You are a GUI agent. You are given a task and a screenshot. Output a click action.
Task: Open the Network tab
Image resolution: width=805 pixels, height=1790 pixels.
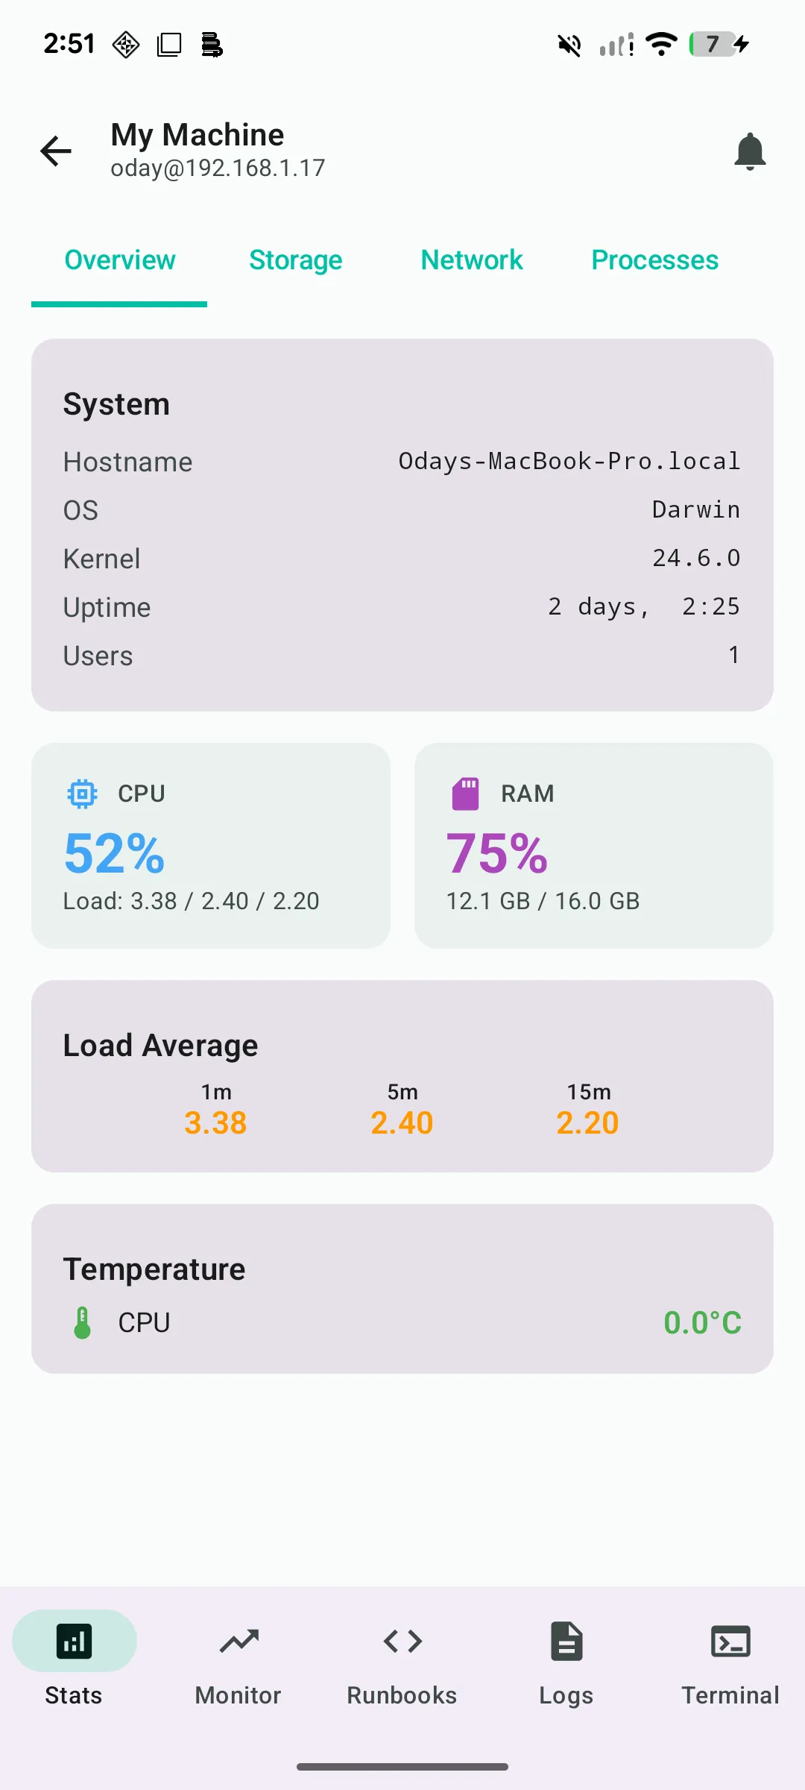[x=471, y=260]
